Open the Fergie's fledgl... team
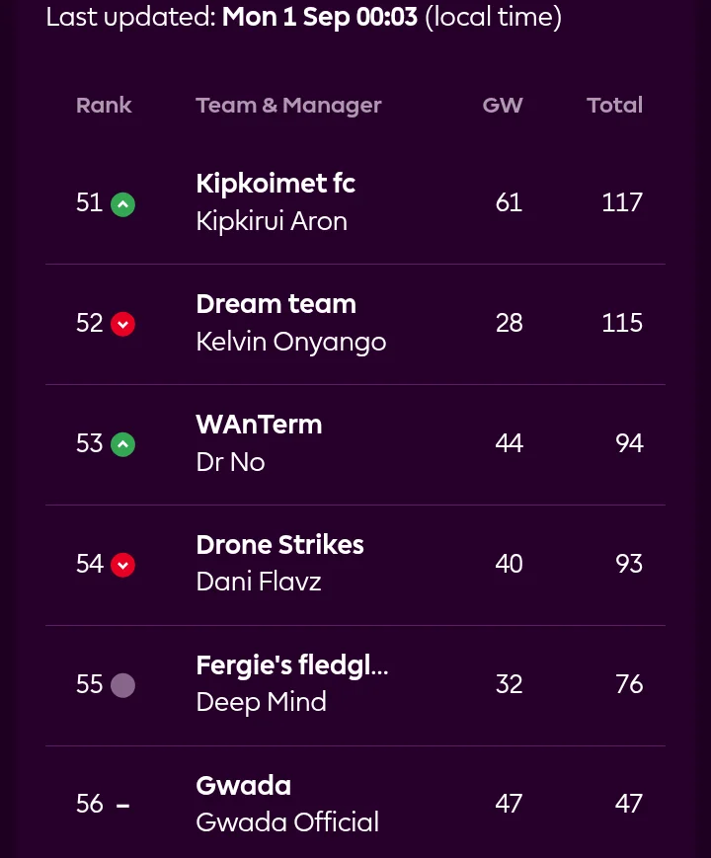The image size is (711, 858). [x=292, y=665]
